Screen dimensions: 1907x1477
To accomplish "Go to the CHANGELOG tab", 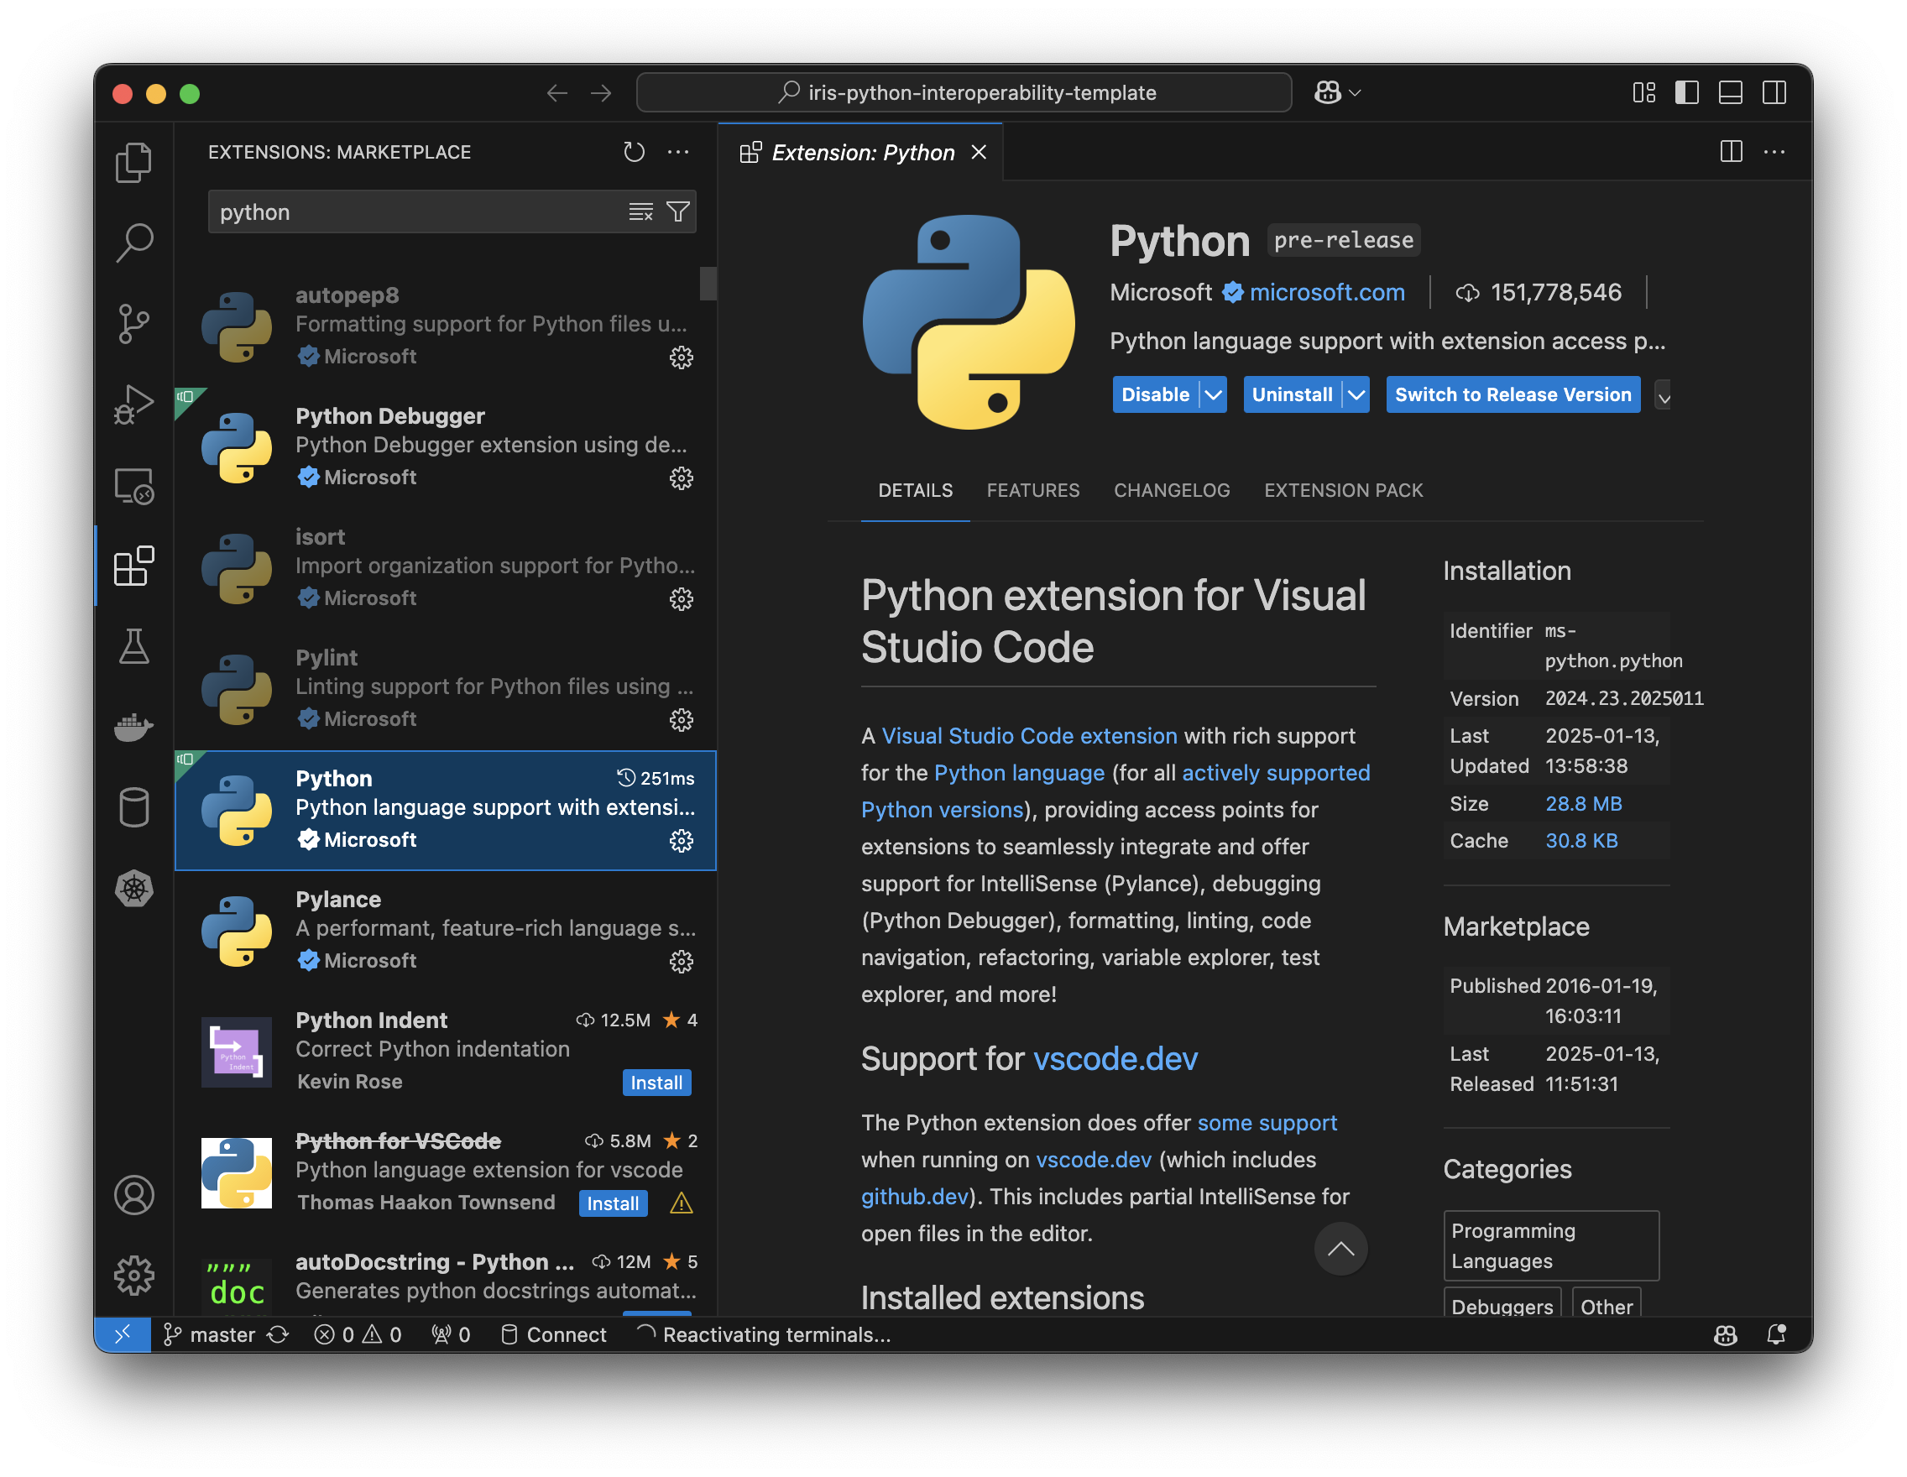I will (x=1172, y=491).
